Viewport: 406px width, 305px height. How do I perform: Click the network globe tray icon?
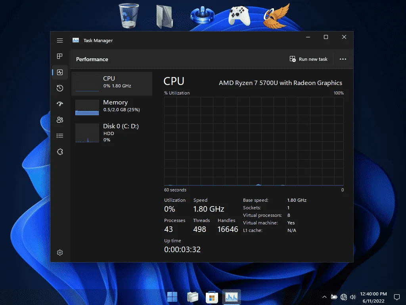pos(344,297)
